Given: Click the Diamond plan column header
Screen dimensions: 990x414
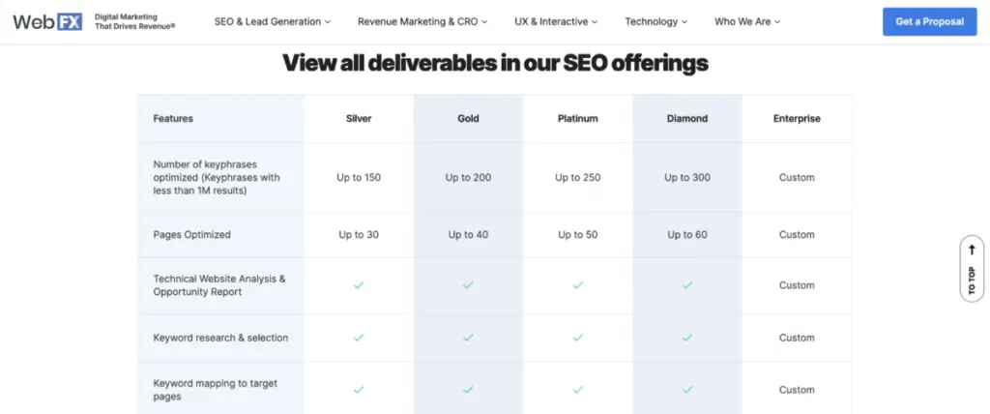Looking at the screenshot, I should click(x=687, y=119).
